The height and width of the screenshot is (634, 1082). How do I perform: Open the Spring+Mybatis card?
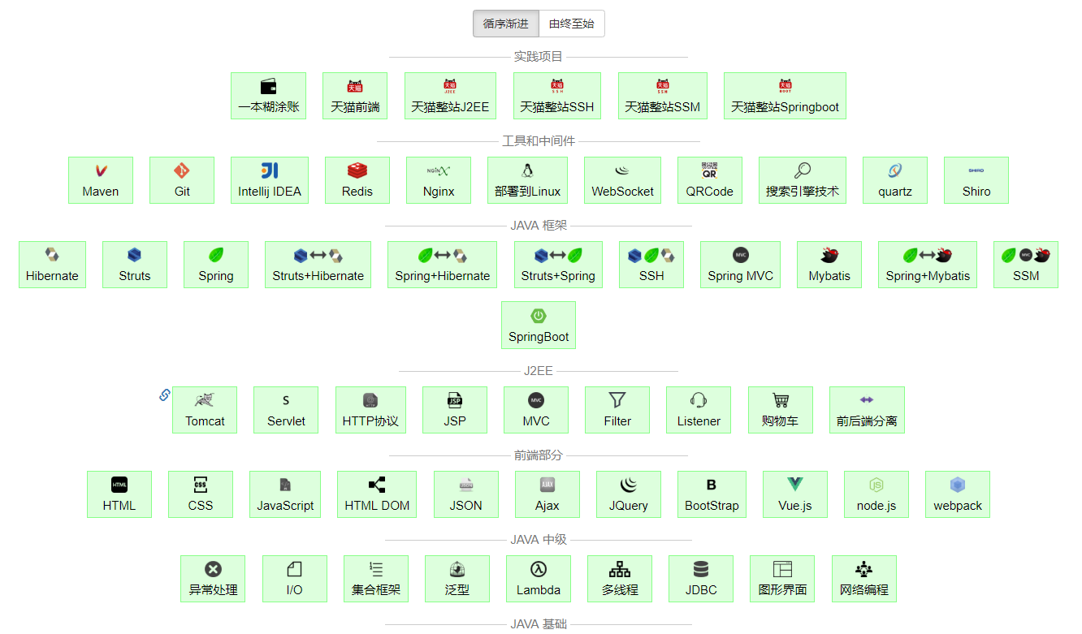(928, 265)
